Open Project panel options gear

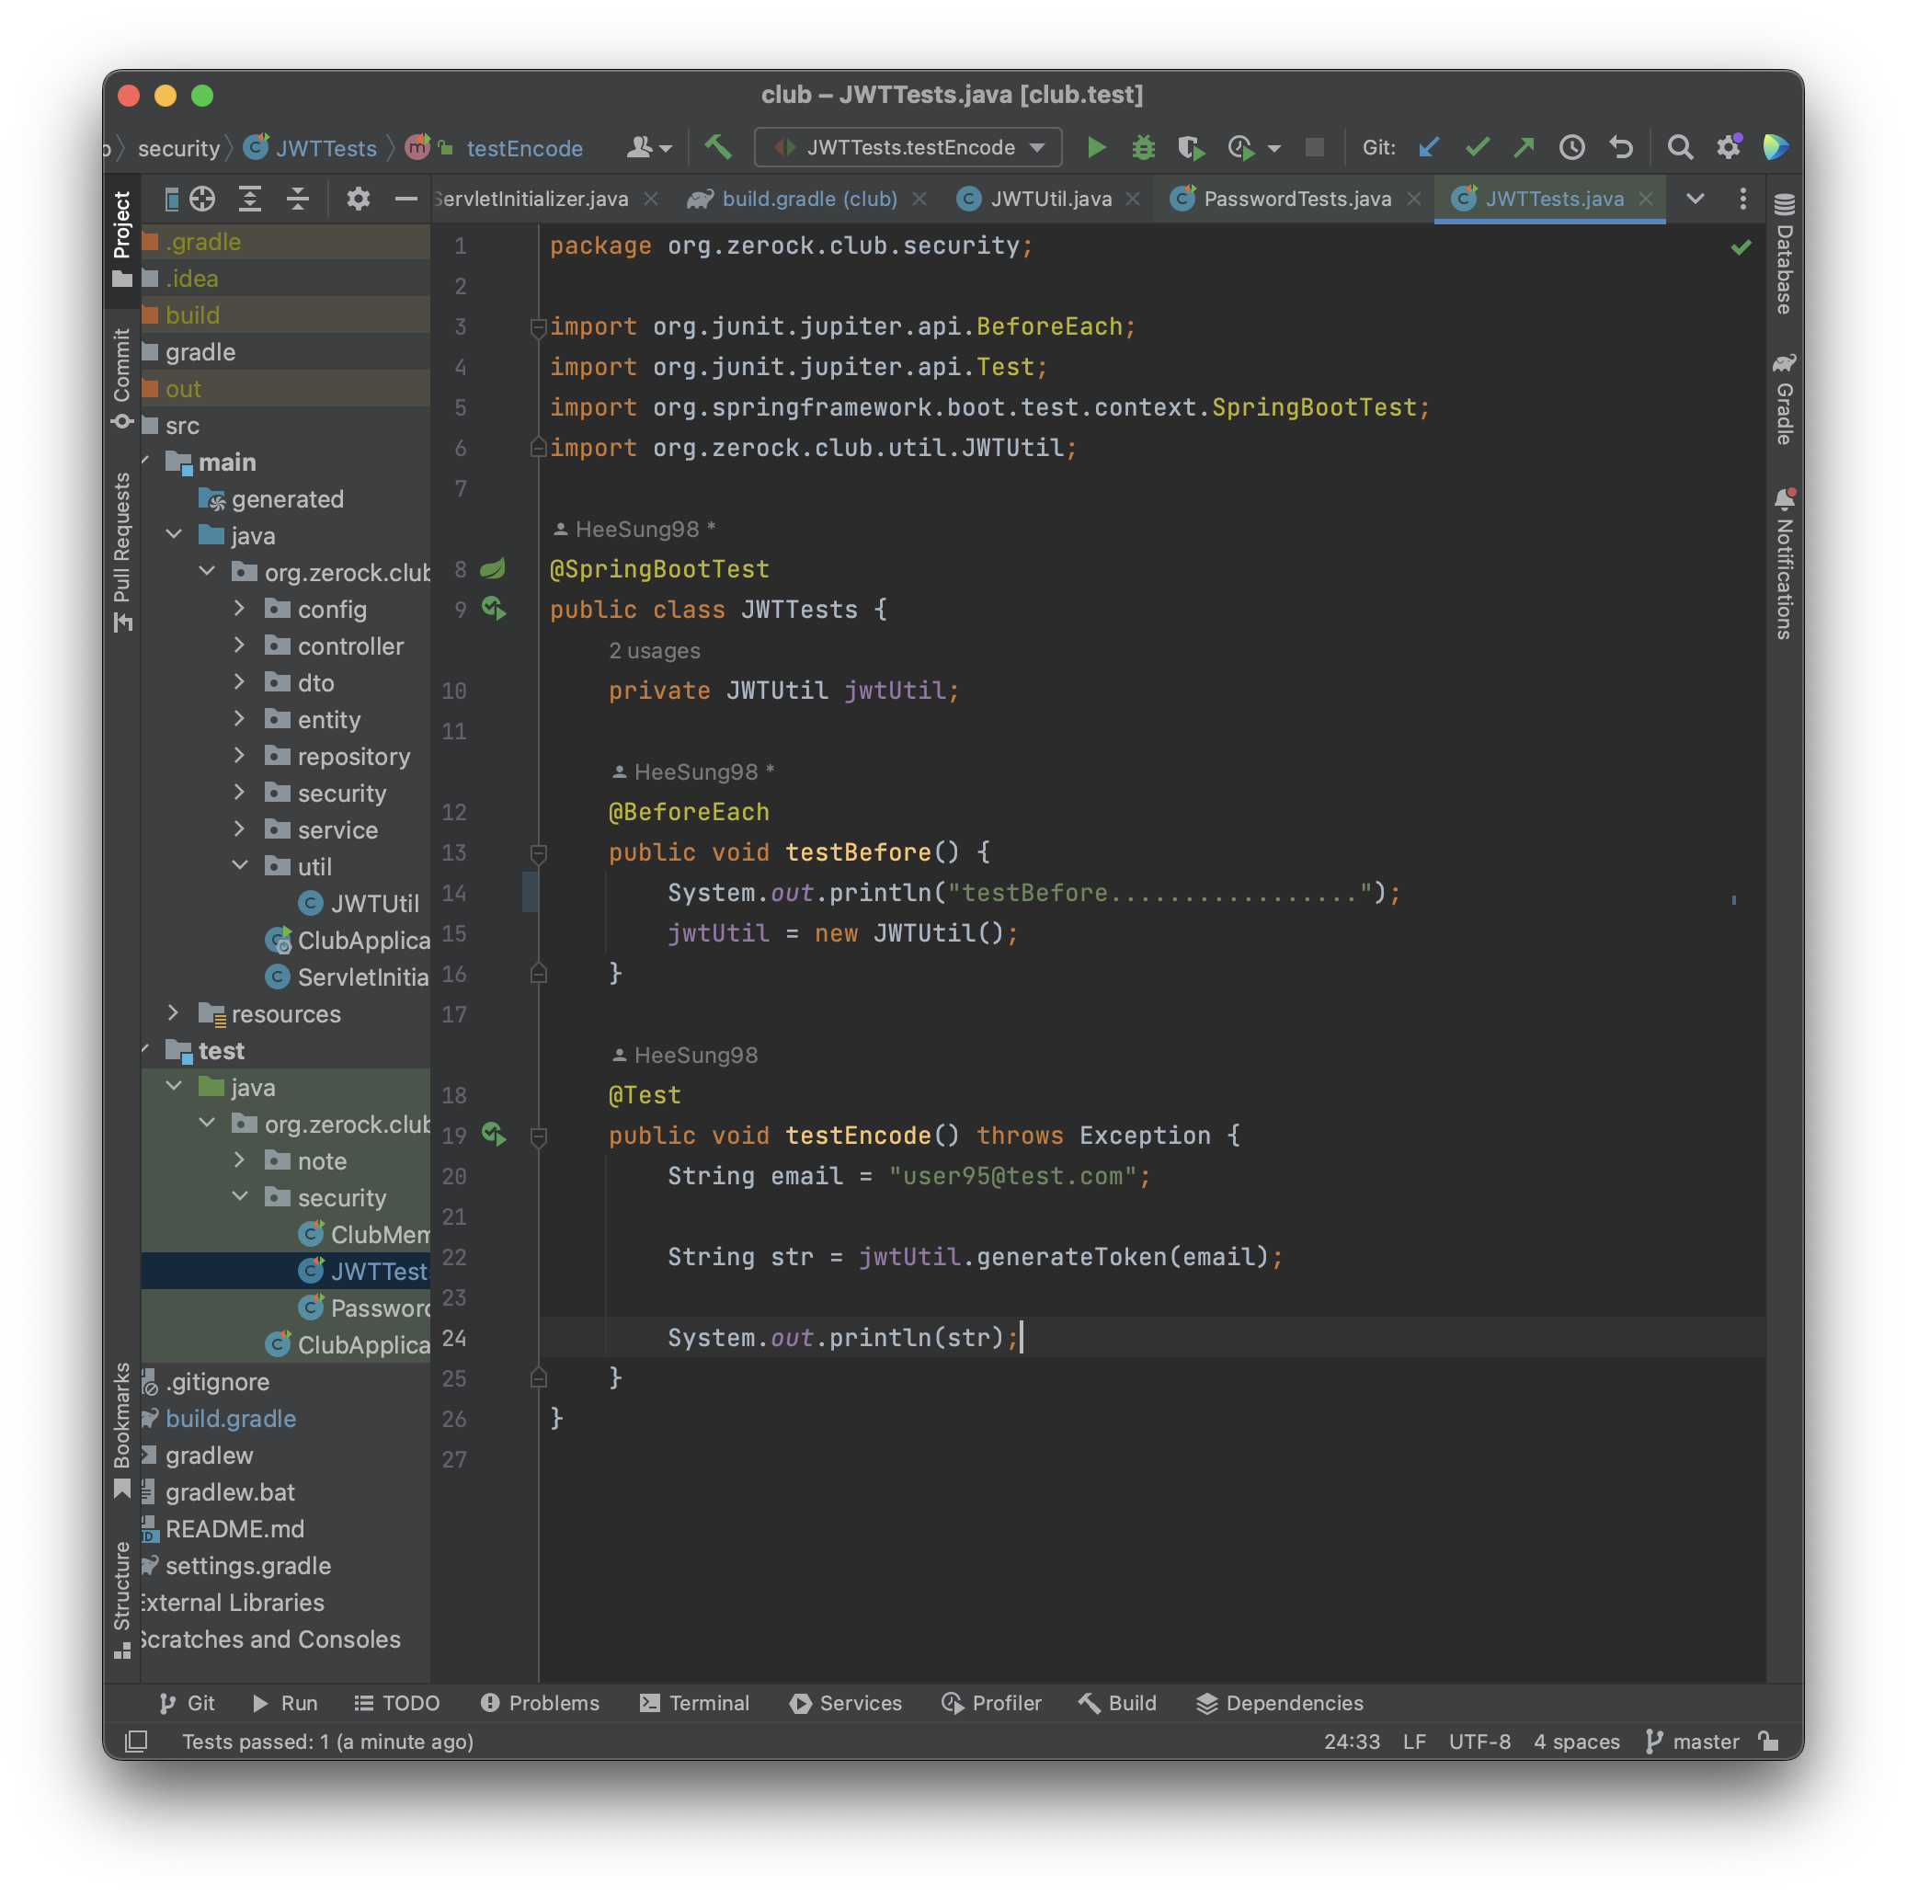pyautogui.click(x=358, y=200)
